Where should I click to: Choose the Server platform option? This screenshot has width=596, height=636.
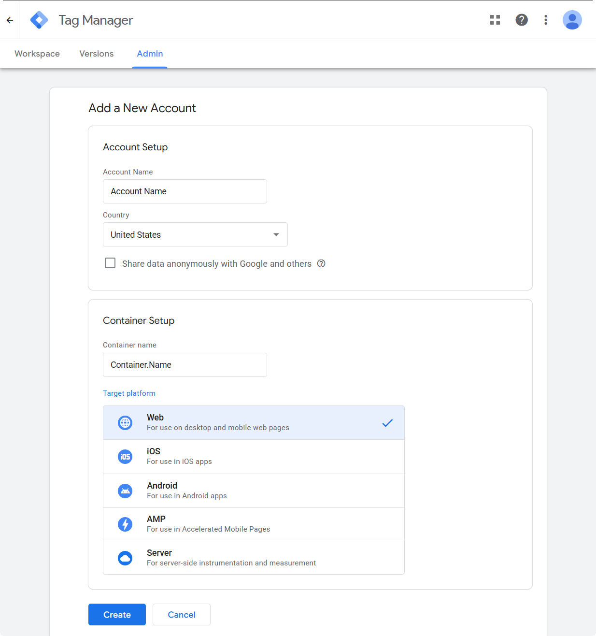tap(254, 558)
